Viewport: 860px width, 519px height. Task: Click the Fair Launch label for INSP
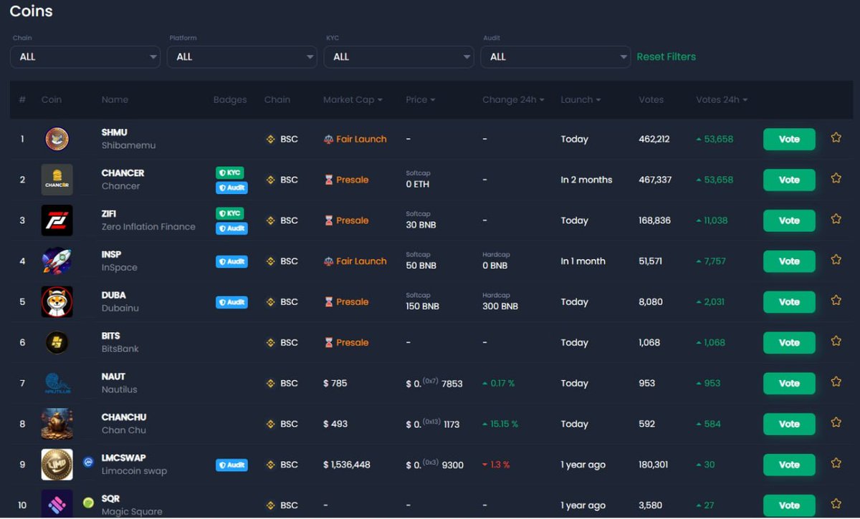tap(355, 261)
